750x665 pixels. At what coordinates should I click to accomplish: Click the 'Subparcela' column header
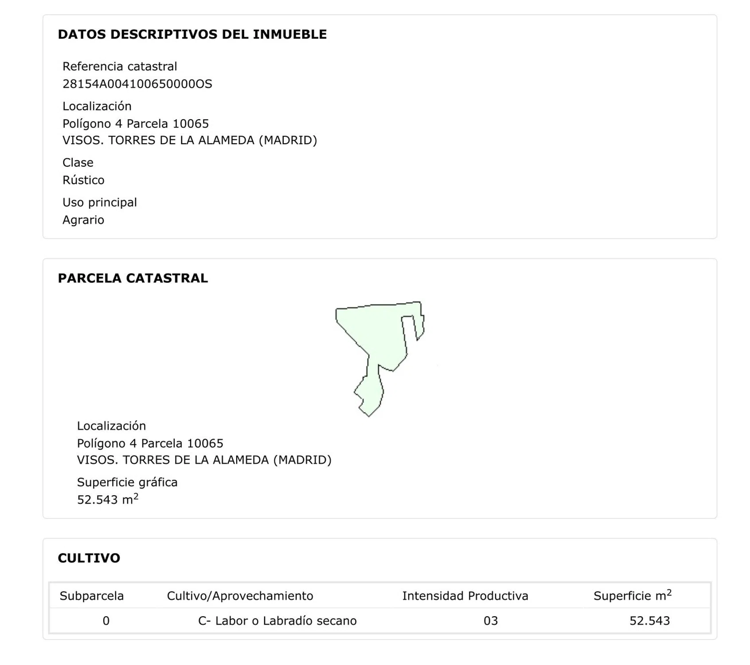coord(91,596)
